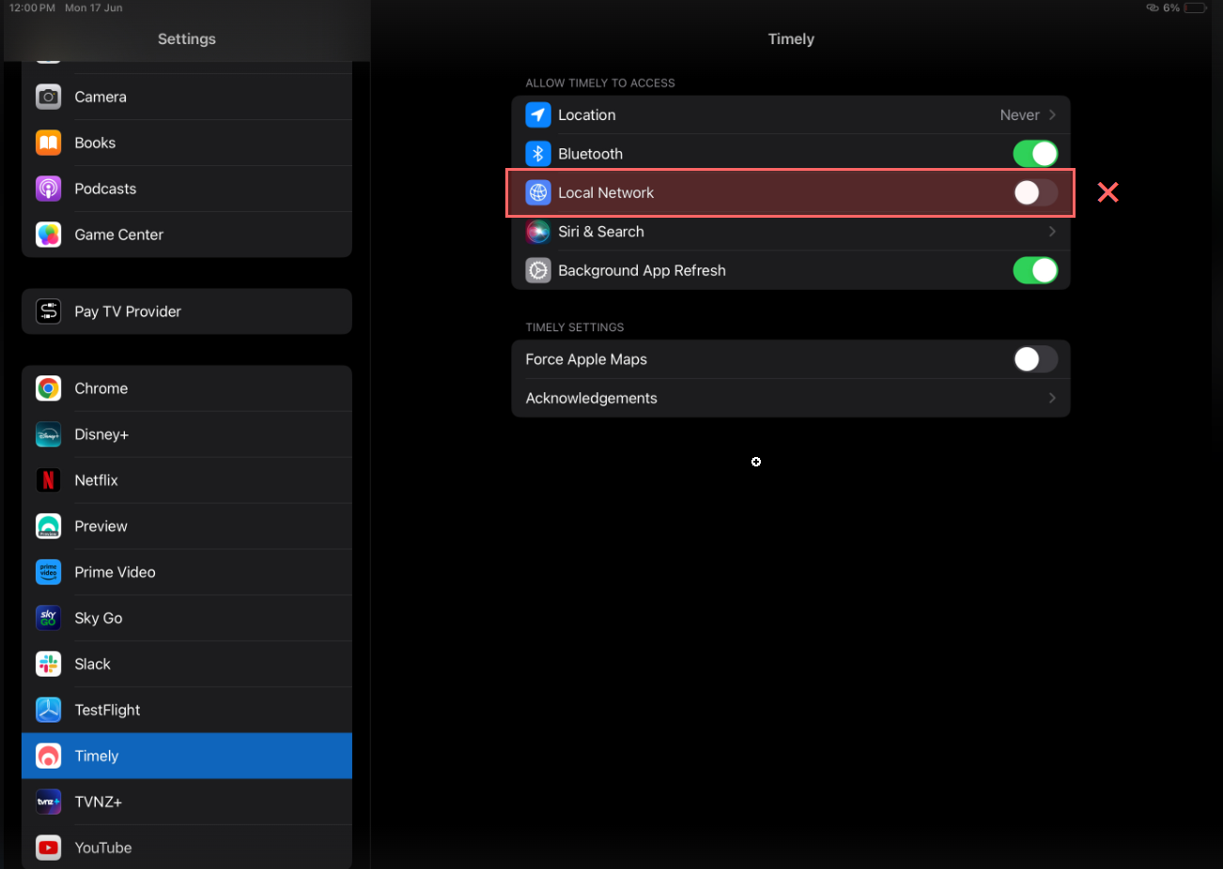Screen dimensions: 1223x869
Task: Select Sky Go in sidebar
Action: pyautogui.click(x=187, y=618)
